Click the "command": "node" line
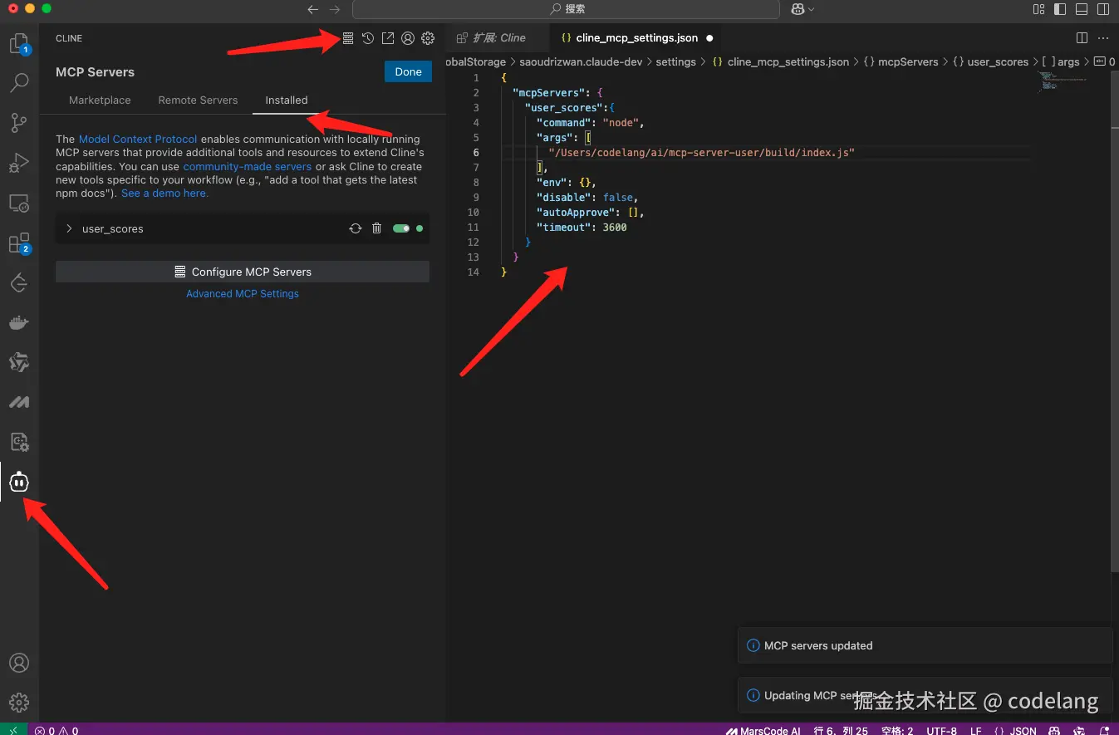 [591, 123]
